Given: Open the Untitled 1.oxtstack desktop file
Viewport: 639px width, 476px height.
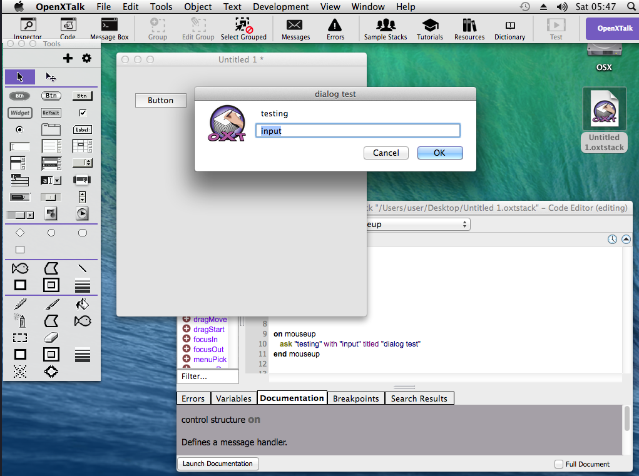Looking at the screenshot, I should pyautogui.click(x=604, y=119).
